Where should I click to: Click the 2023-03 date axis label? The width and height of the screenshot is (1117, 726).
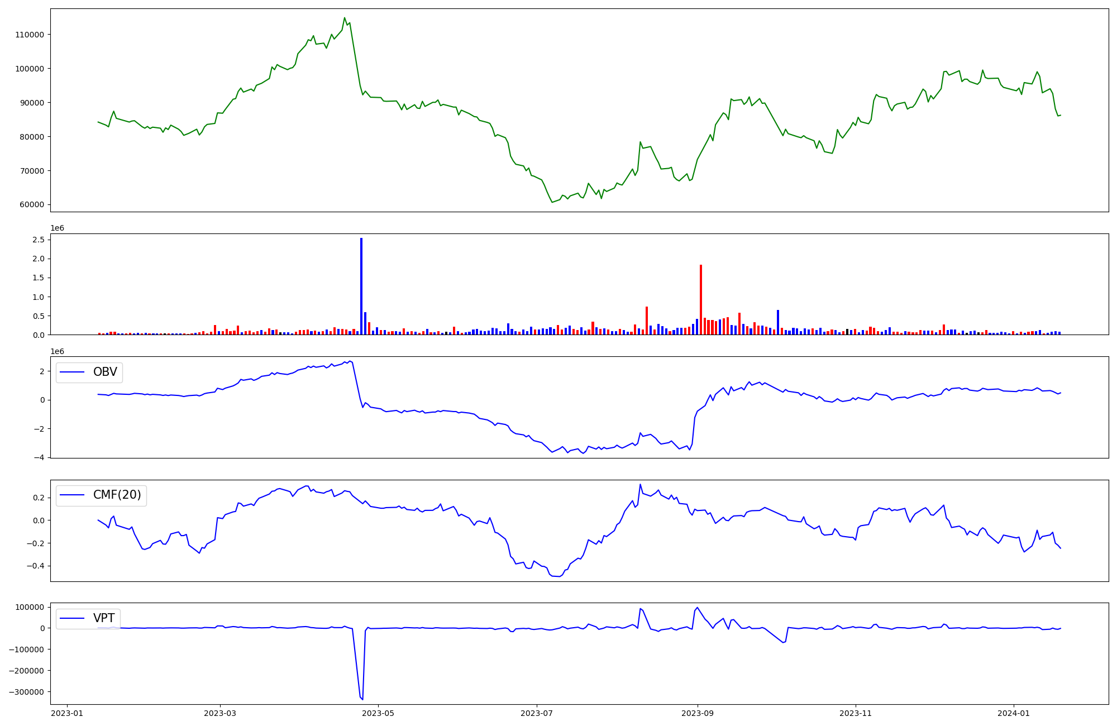(220, 713)
